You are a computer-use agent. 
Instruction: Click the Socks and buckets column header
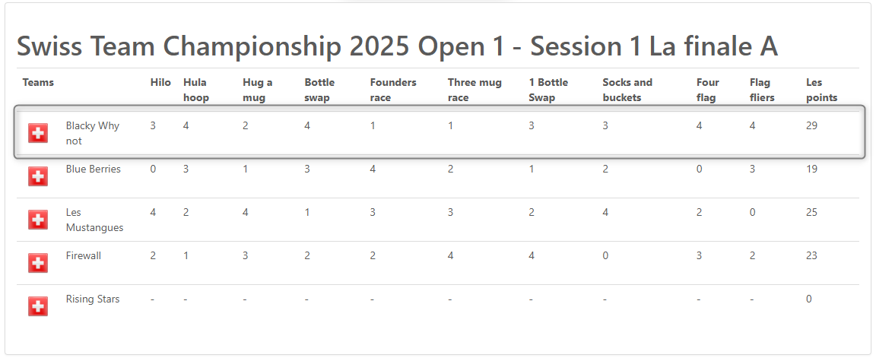point(627,90)
